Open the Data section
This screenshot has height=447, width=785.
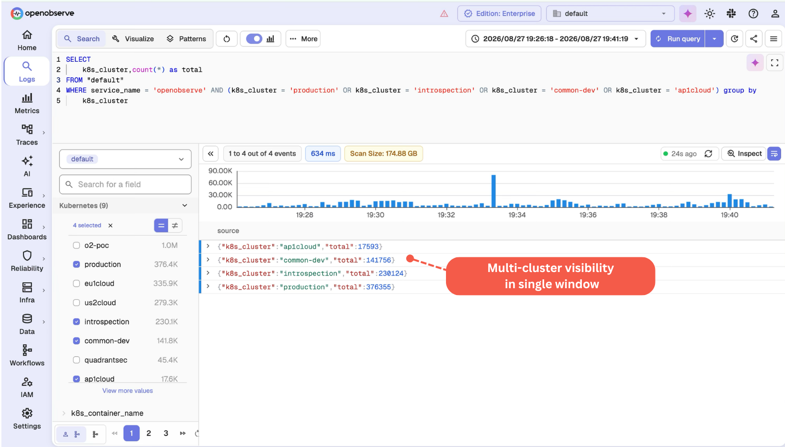coord(27,324)
